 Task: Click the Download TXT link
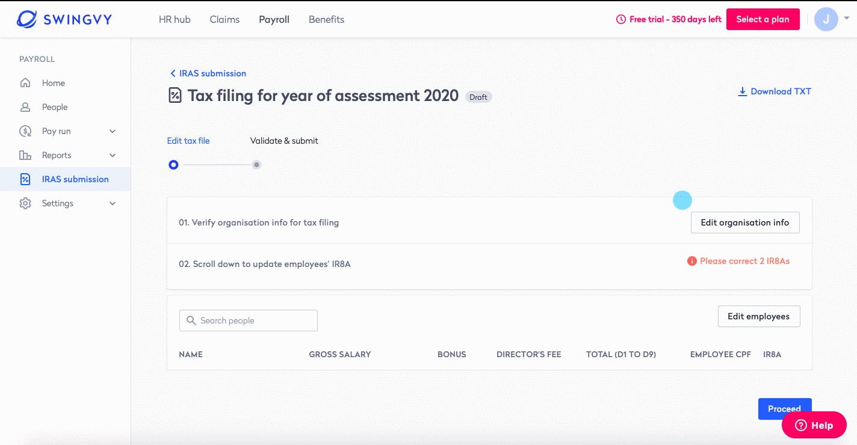(775, 91)
